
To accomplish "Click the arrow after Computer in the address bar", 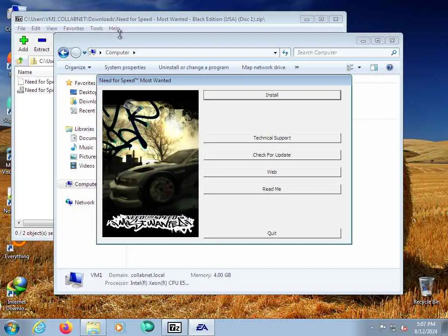I will point(134,52).
